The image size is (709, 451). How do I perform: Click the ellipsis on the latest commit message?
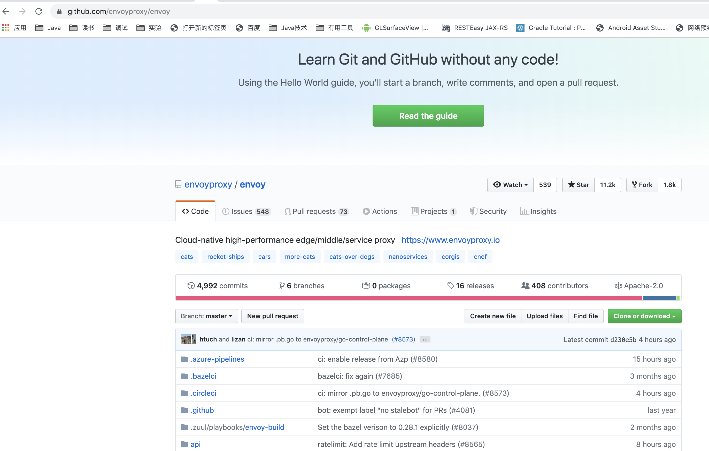425,339
